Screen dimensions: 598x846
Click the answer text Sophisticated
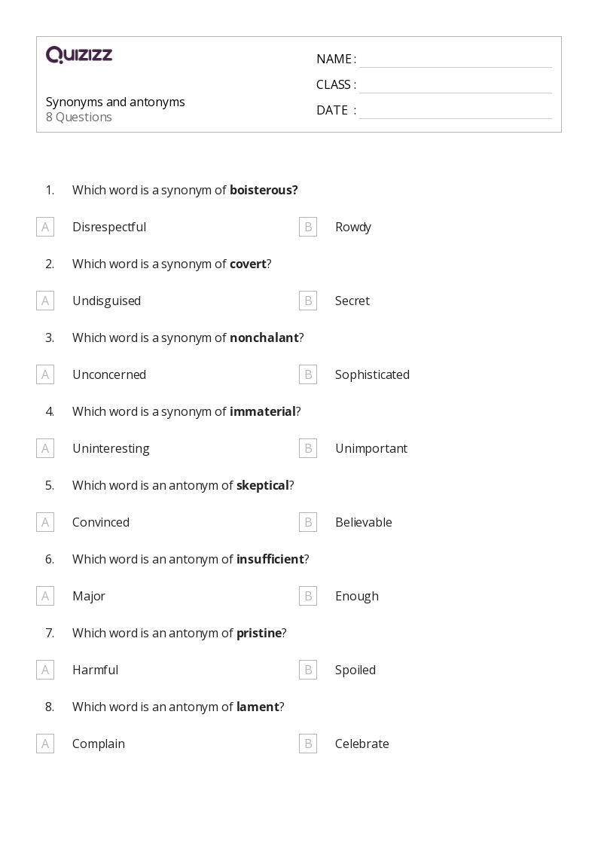pos(372,374)
